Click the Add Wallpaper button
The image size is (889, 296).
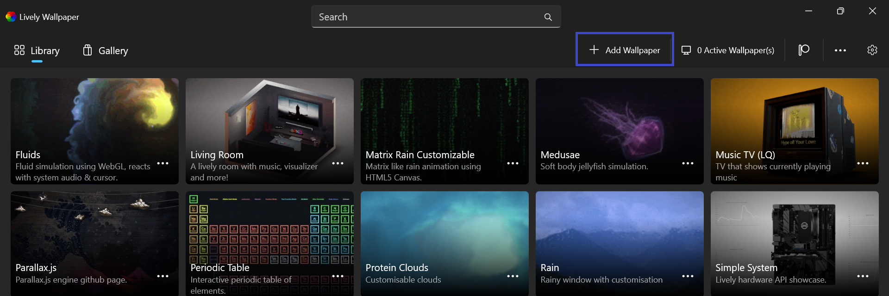[625, 49]
